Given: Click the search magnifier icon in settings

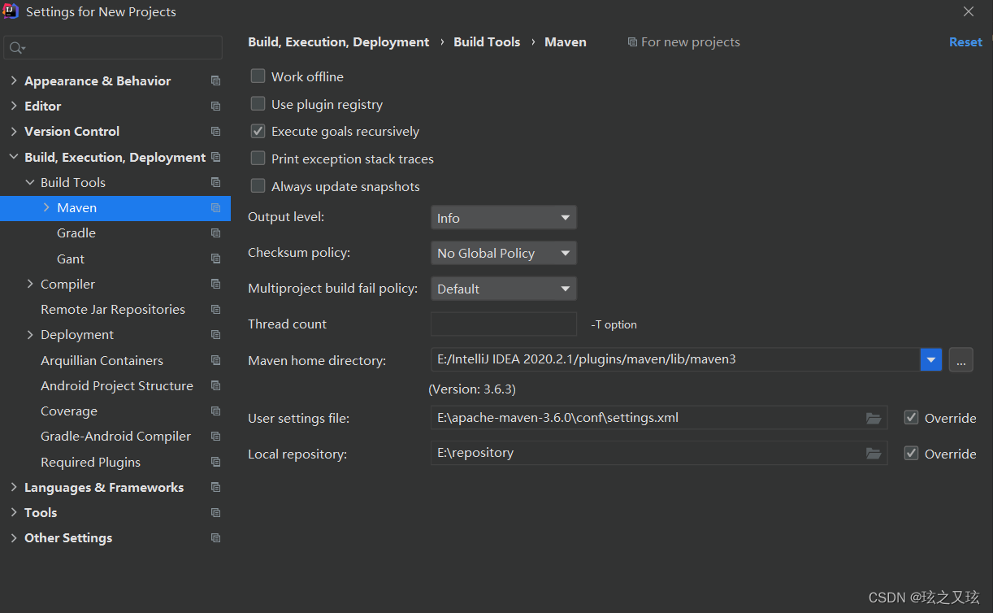Looking at the screenshot, I should click(x=15, y=48).
